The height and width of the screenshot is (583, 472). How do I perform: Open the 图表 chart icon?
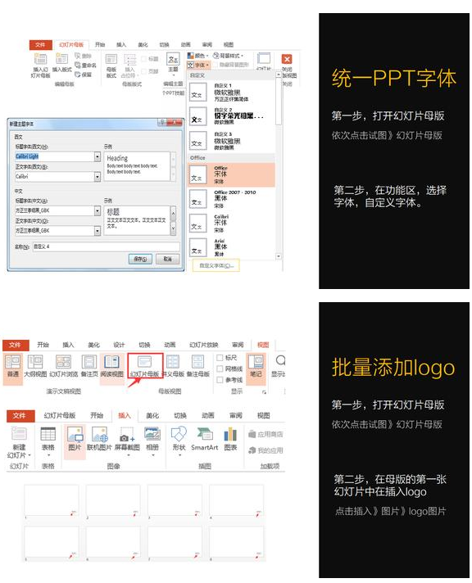click(x=230, y=439)
